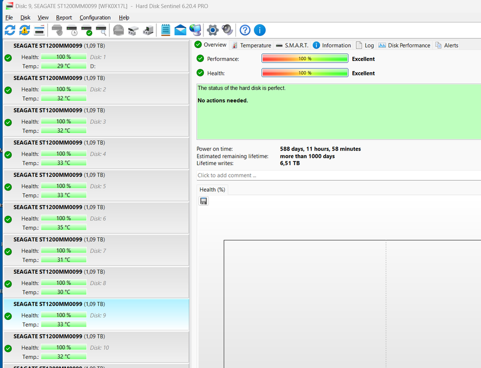
Task: Select Disk 6 showing 35 °C temperature
Action: [x=96, y=218]
